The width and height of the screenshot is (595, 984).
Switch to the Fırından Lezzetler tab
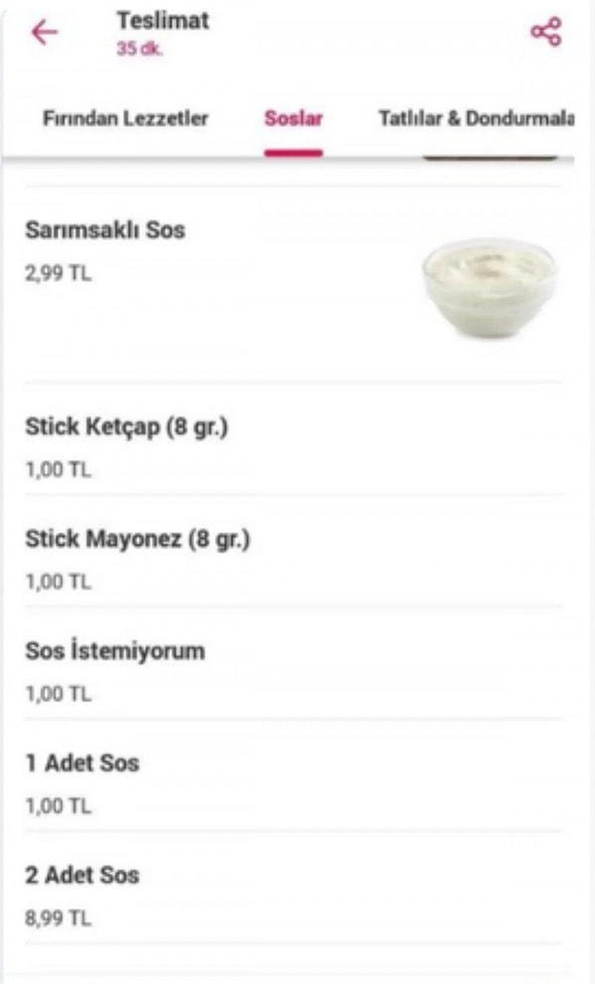tap(126, 119)
